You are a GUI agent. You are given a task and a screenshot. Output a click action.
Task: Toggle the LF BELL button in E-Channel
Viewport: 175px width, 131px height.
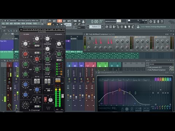tap(37, 106)
